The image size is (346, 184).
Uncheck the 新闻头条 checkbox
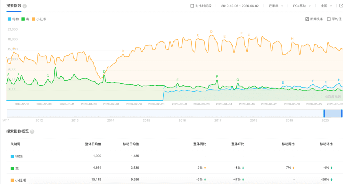(x=307, y=19)
